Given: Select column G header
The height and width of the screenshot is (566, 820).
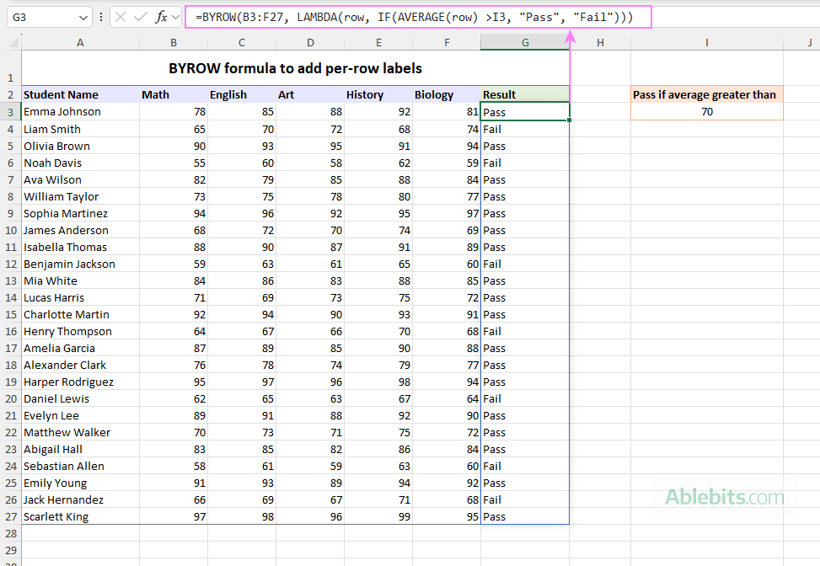Looking at the screenshot, I should point(525,42).
